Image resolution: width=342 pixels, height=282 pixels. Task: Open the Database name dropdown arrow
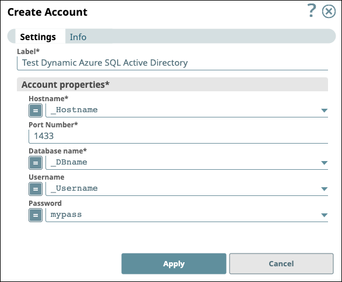coord(325,163)
